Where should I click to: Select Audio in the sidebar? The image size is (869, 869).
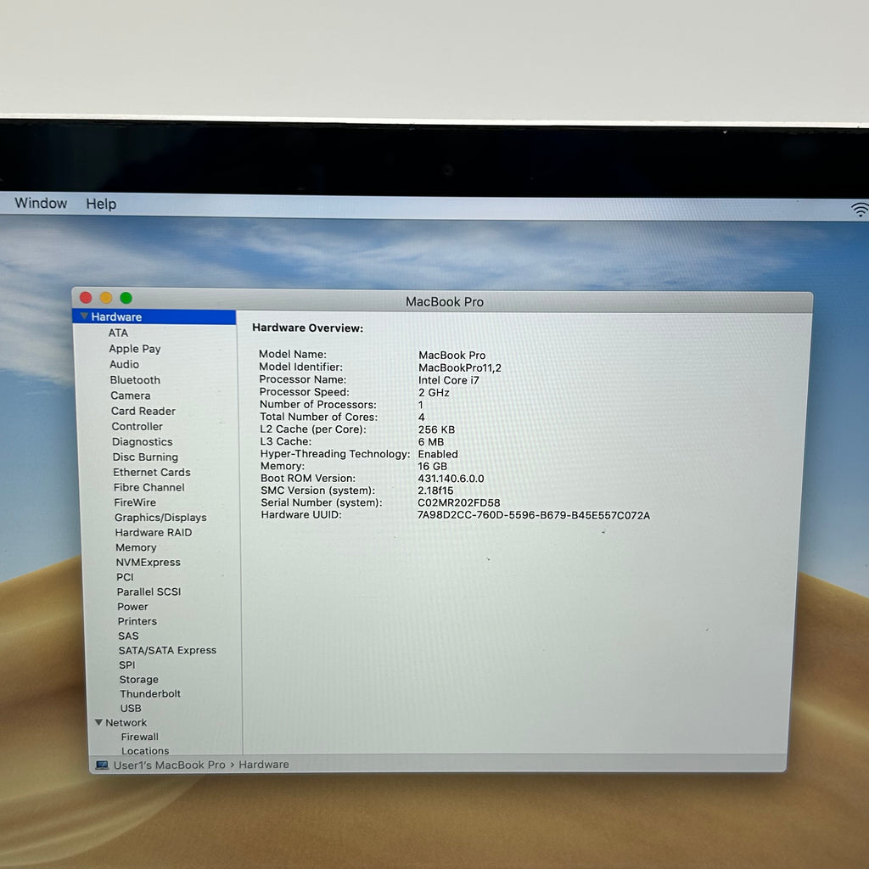(124, 364)
